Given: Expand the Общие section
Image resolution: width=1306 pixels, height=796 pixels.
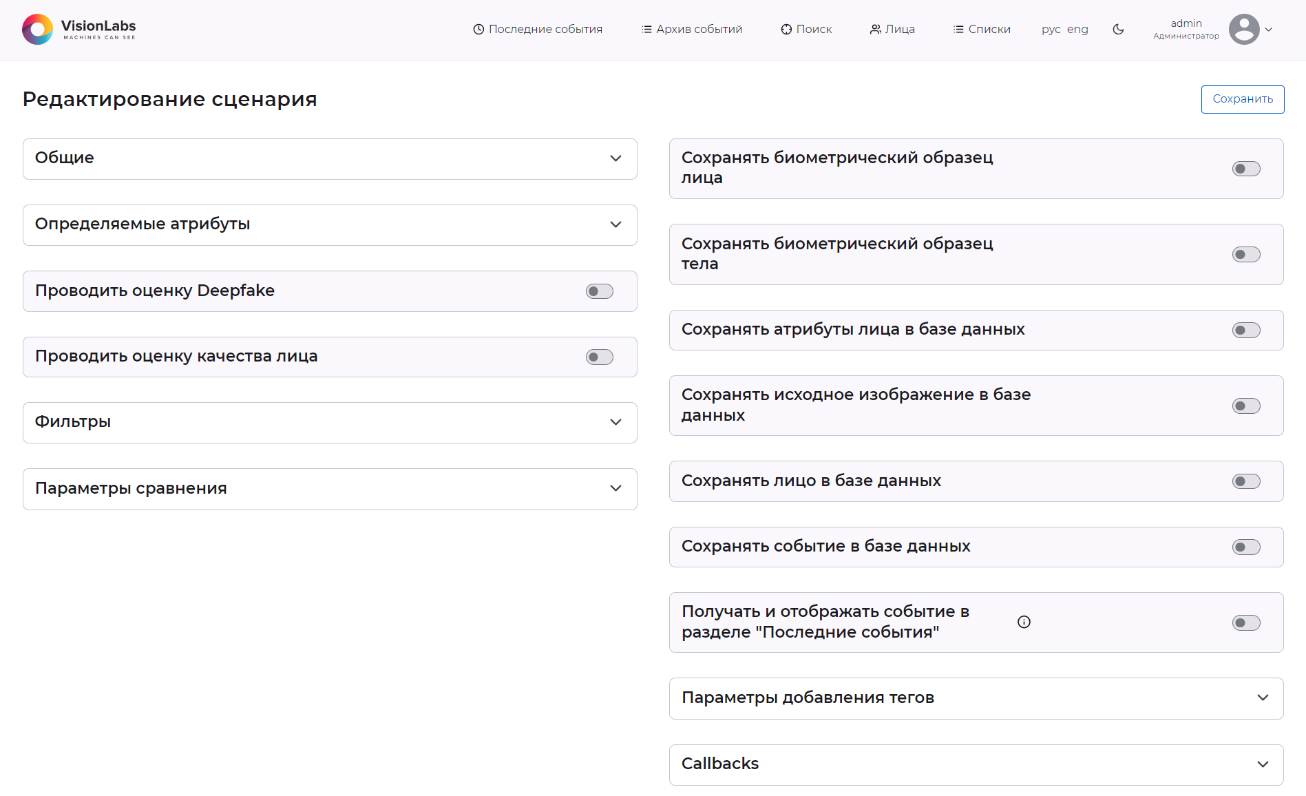Looking at the screenshot, I should point(330,159).
